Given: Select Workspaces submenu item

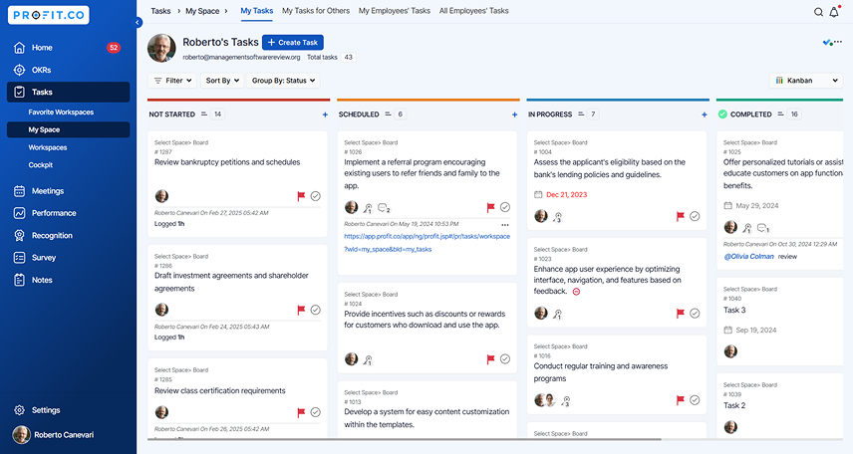Looking at the screenshot, I should [x=48, y=147].
